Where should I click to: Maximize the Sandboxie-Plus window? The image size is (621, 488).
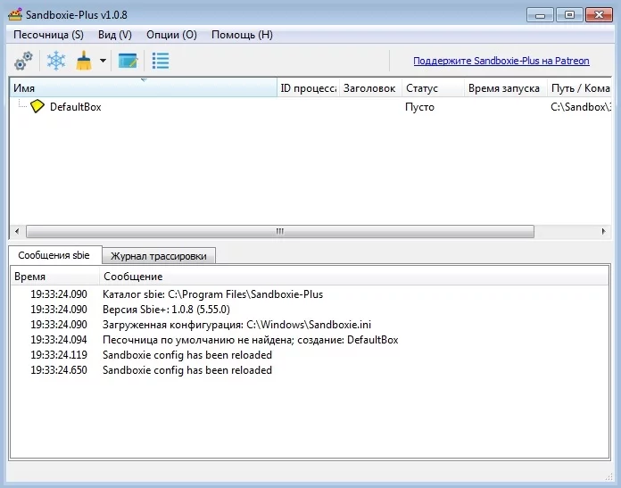pyautogui.click(x=569, y=15)
